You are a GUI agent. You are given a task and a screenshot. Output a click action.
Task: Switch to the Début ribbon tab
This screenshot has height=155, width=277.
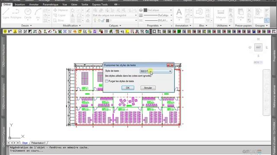(7, 4)
